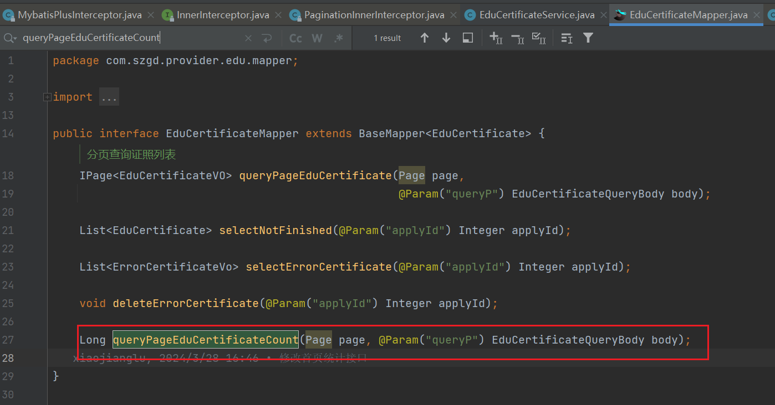The image size is (775, 405).
Task: Click the previous occurrence up arrow
Action: click(x=425, y=38)
